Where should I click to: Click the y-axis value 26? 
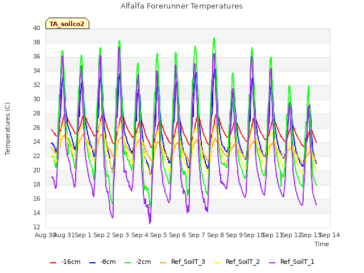point(36,127)
